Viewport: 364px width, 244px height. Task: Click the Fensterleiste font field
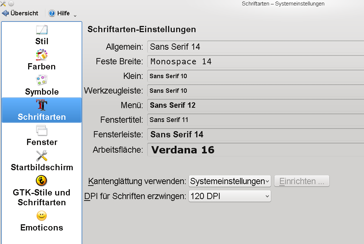click(x=255, y=134)
